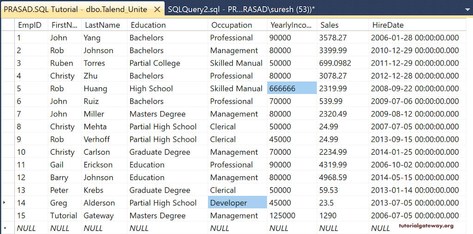This screenshot has height=234, width=473.
Task: Click the EmpID column header
Action: coord(28,25)
